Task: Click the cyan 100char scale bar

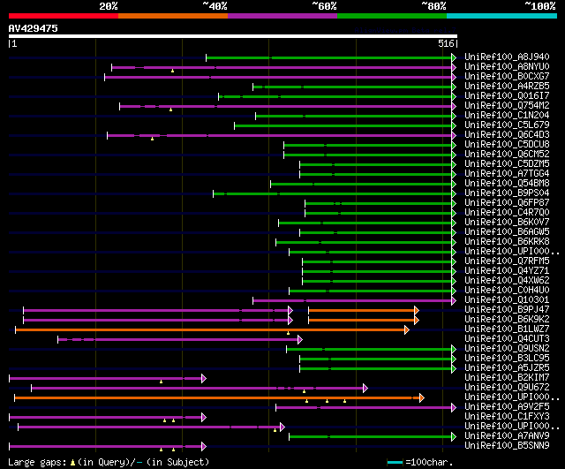Action: tap(395, 463)
